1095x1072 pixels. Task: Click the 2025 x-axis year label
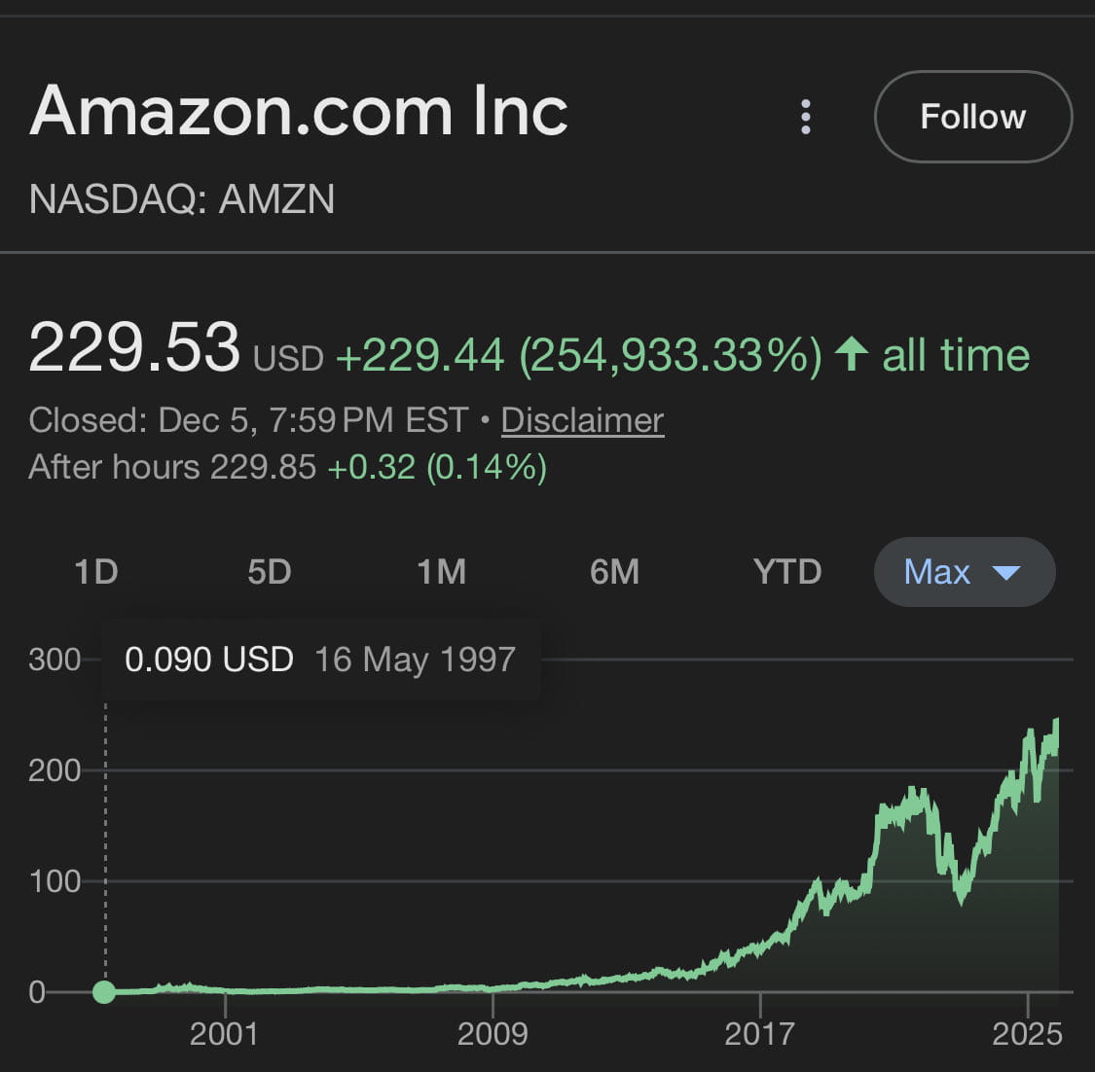(x=1027, y=1033)
